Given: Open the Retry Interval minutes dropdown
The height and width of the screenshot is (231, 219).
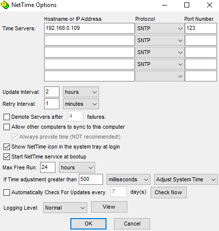Looking at the screenshot, I should pos(81,104).
